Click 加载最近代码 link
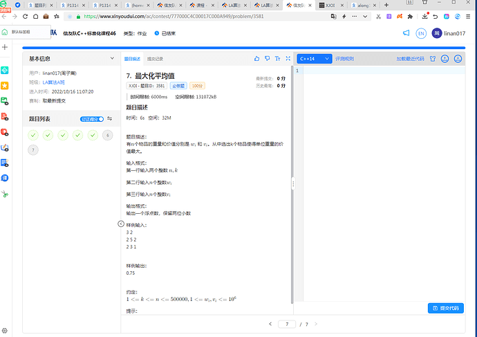This screenshot has width=477, height=337. click(410, 59)
